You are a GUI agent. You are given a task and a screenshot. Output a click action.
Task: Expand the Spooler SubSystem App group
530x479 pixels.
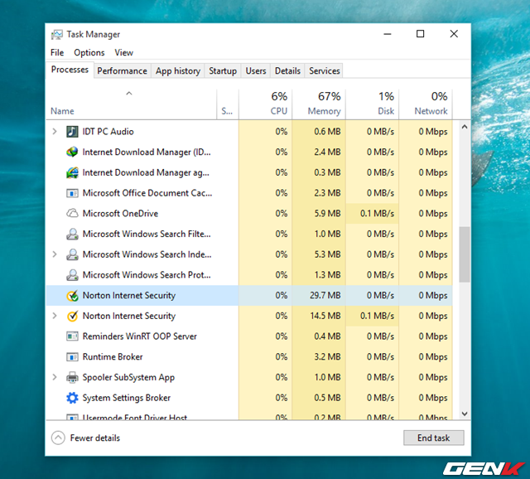[x=55, y=377]
